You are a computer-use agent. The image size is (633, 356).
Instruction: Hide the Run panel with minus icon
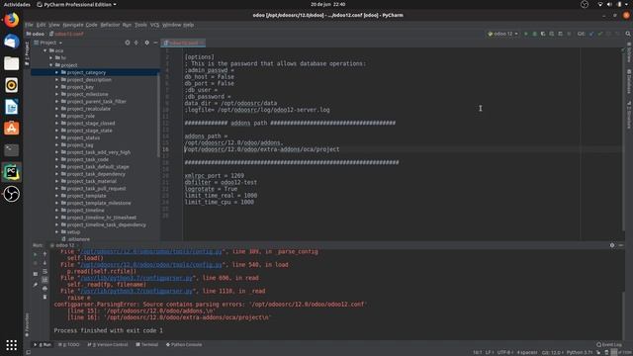click(x=621, y=245)
